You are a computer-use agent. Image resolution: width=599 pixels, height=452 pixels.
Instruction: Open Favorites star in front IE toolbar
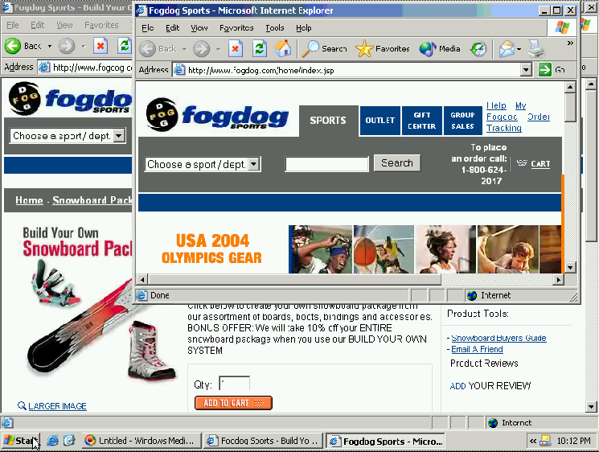pos(383,49)
